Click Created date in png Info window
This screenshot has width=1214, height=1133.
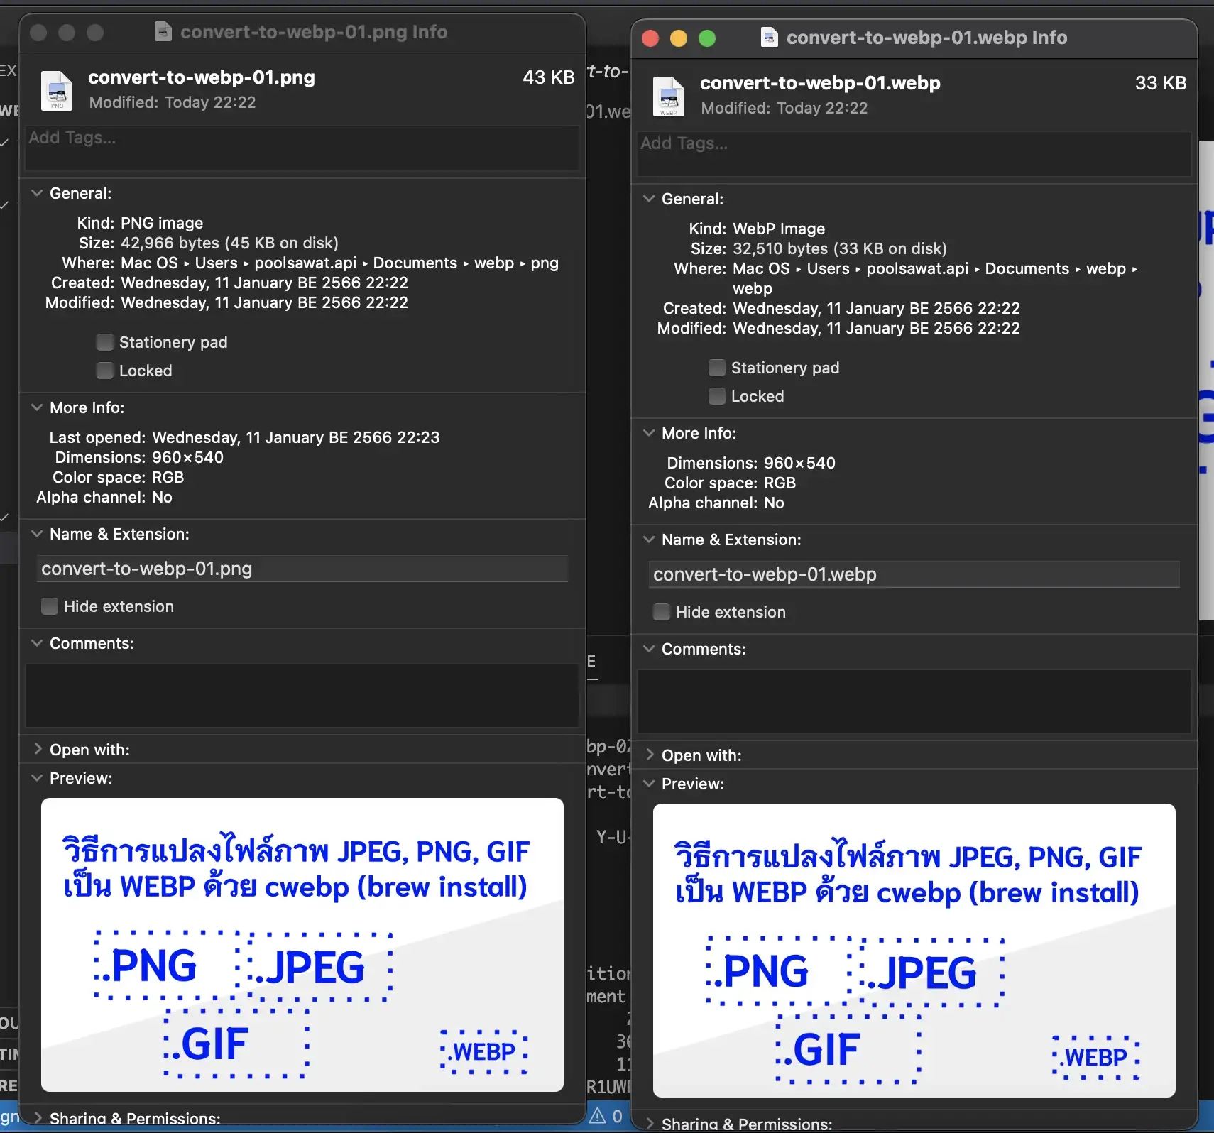coord(264,283)
